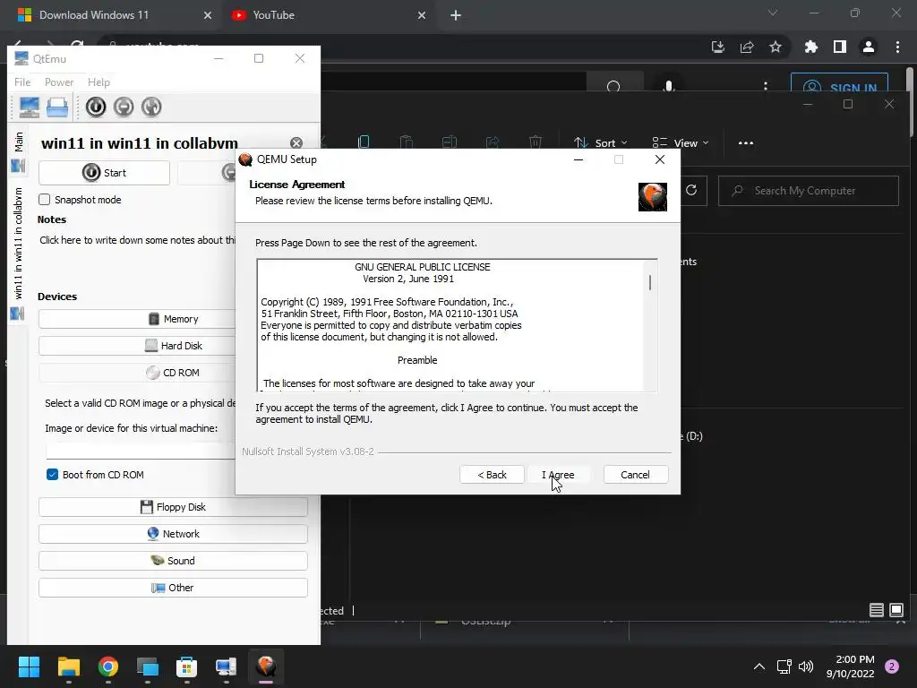Expand the Sound device section

[173, 561]
